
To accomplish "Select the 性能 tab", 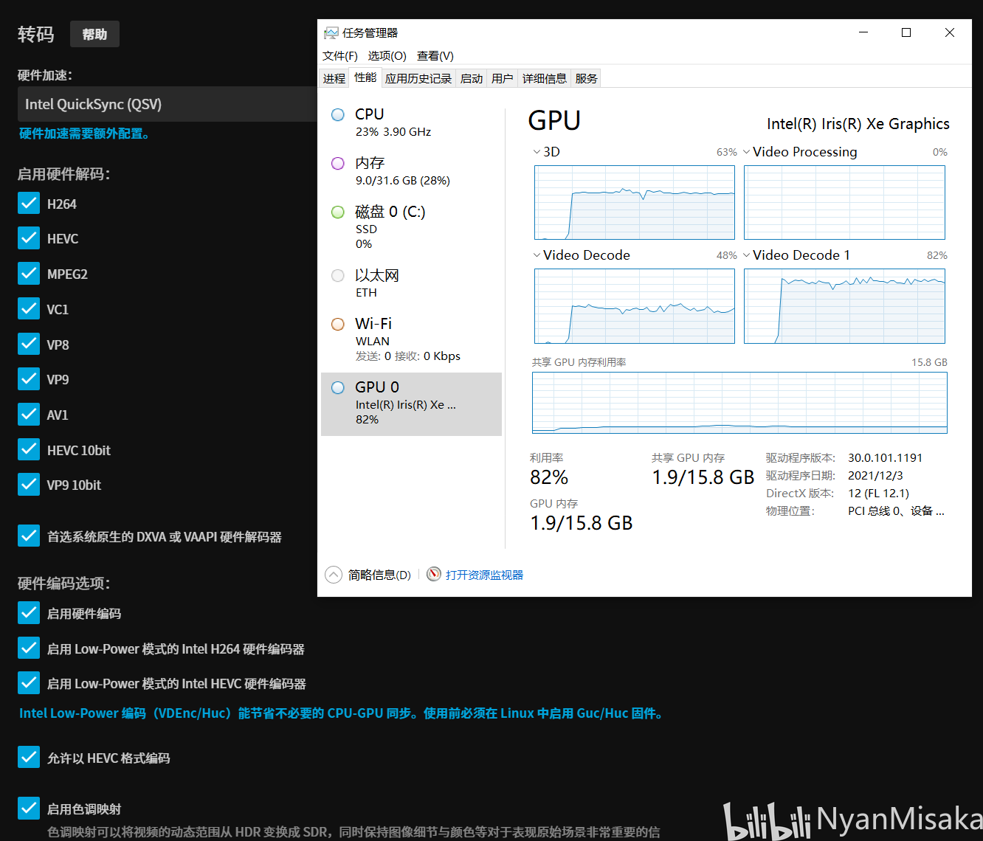I will tap(365, 77).
